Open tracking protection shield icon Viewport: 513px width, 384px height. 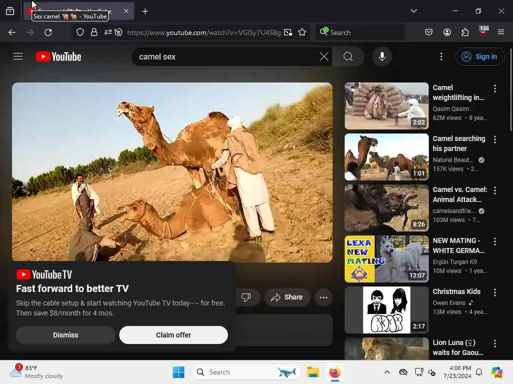point(80,32)
